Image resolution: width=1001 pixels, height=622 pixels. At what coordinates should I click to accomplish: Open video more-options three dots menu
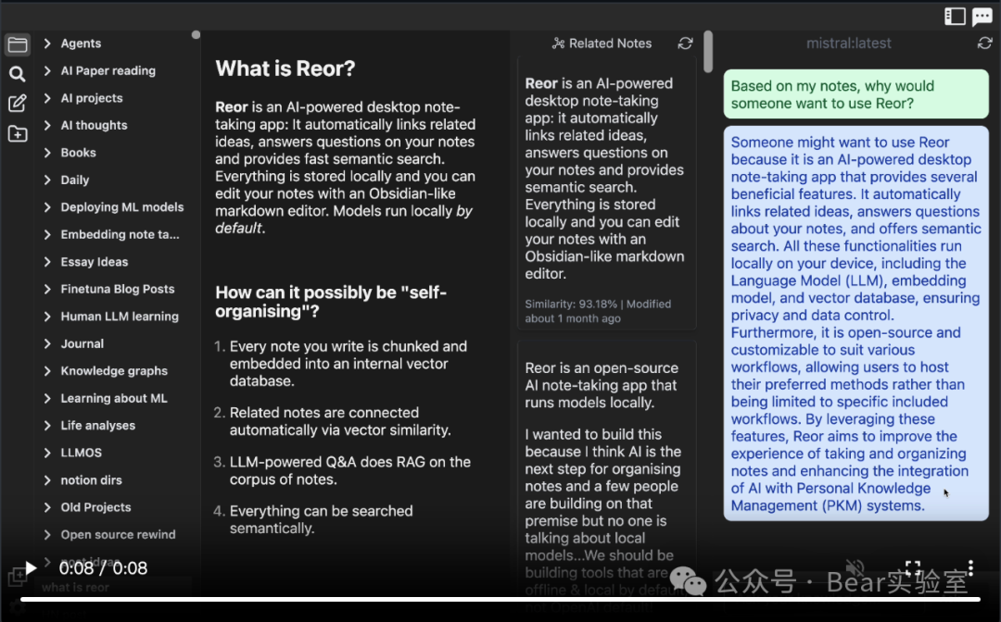(970, 567)
